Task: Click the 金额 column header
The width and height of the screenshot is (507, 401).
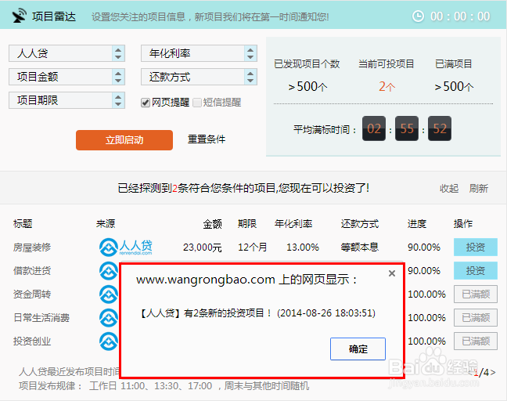Action: [213, 224]
